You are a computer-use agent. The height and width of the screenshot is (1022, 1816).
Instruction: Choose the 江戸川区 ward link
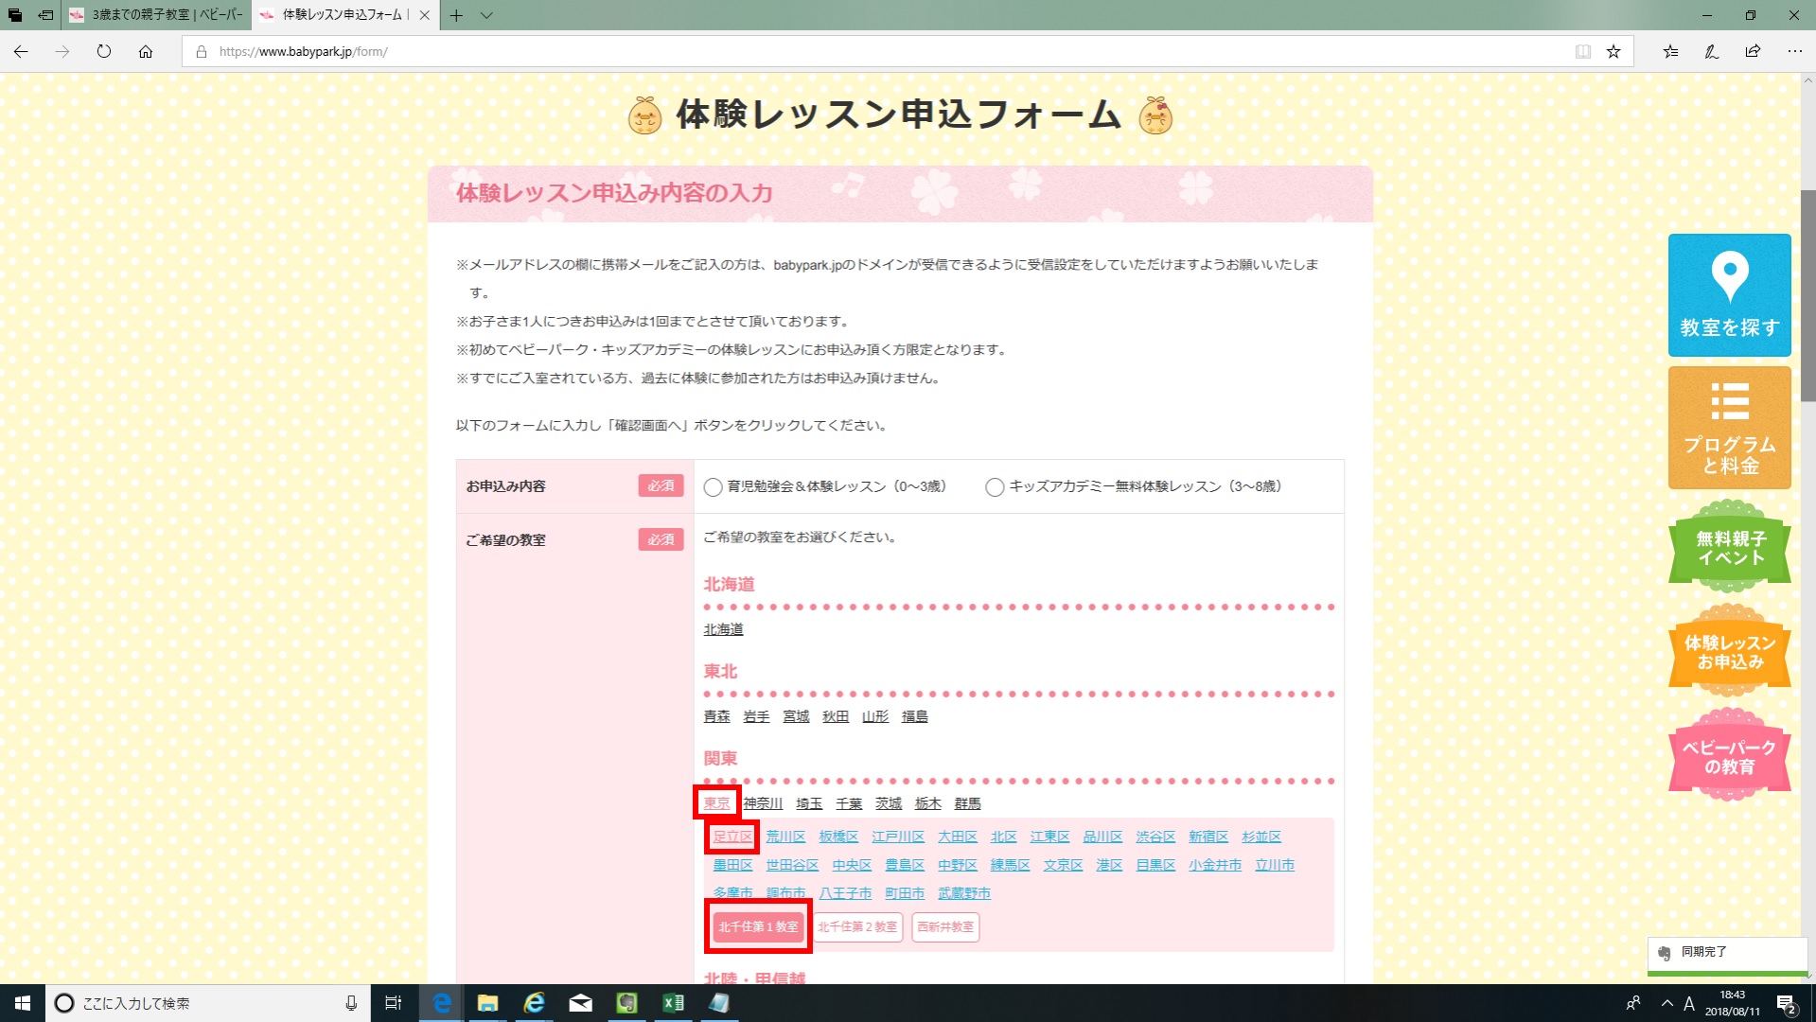(898, 837)
